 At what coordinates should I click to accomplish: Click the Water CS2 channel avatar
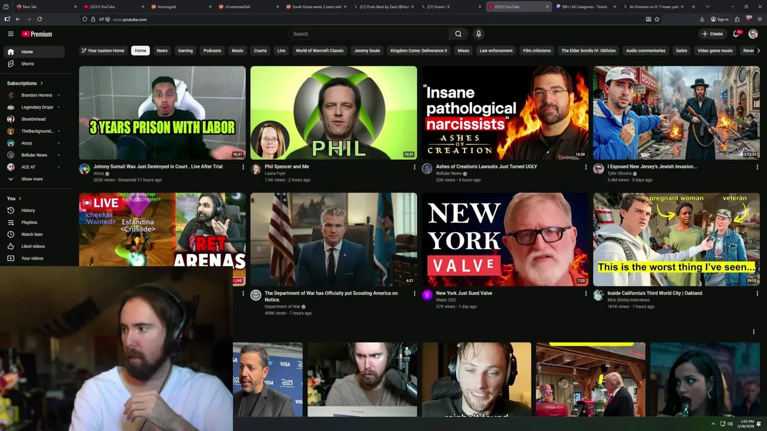pyautogui.click(x=427, y=295)
